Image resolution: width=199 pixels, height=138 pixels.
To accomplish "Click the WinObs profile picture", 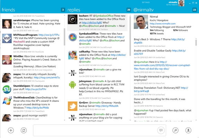I will coord(7,60).
